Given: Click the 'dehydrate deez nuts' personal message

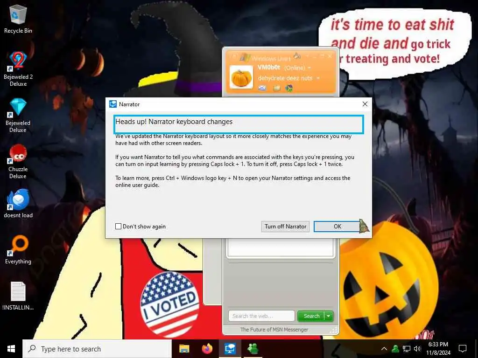Looking at the screenshot, I should pyautogui.click(x=285, y=78).
